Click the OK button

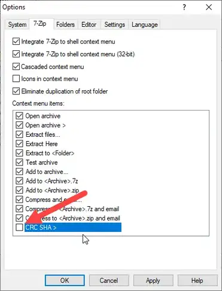65,280
